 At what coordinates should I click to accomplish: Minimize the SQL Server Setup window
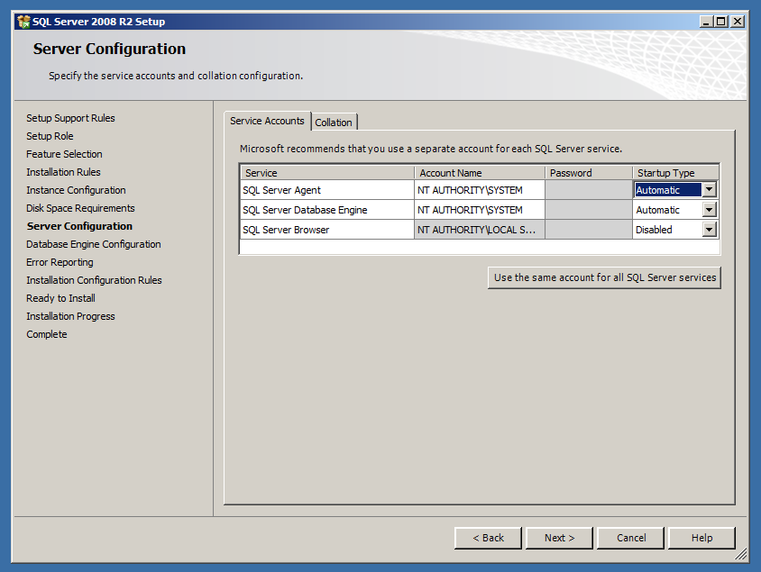(705, 22)
